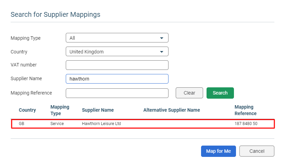Click the Map for Me button

(x=218, y=151)
